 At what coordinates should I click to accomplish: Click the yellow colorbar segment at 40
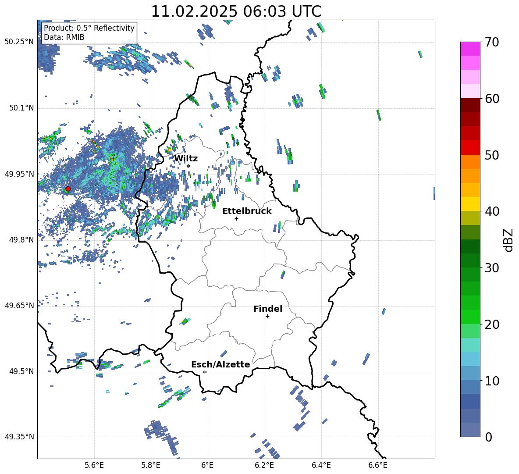(470, 204)
